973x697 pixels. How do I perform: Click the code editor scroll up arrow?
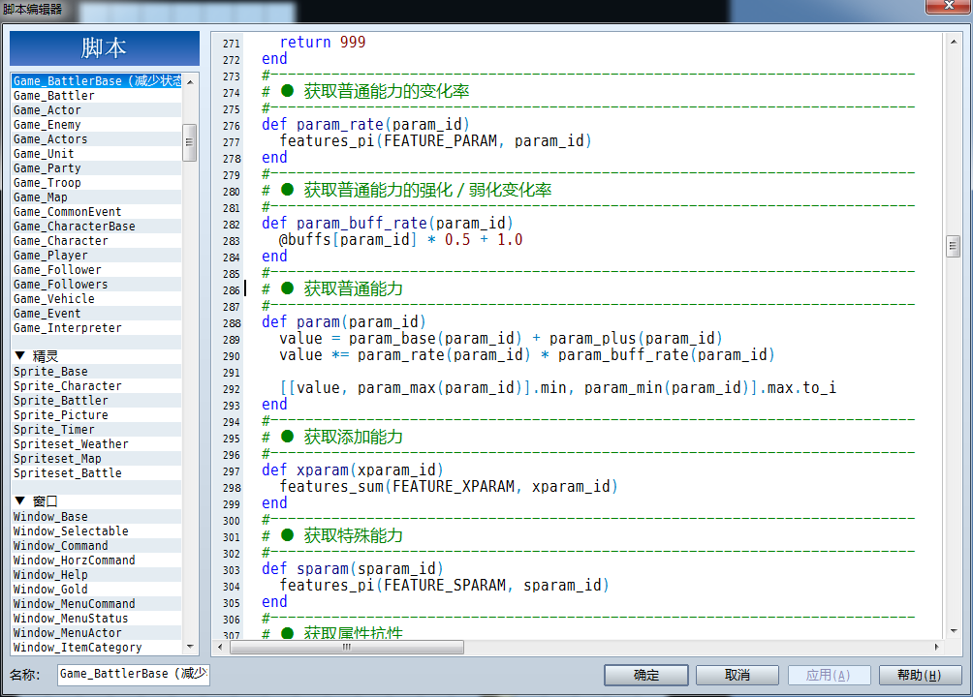(x=954, y=42)
